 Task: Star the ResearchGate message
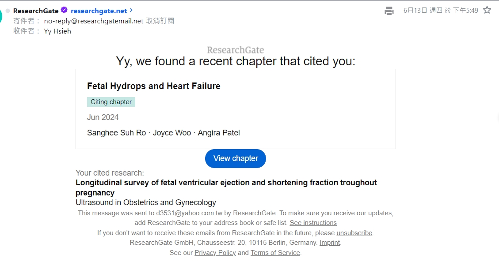pos(487,10)
